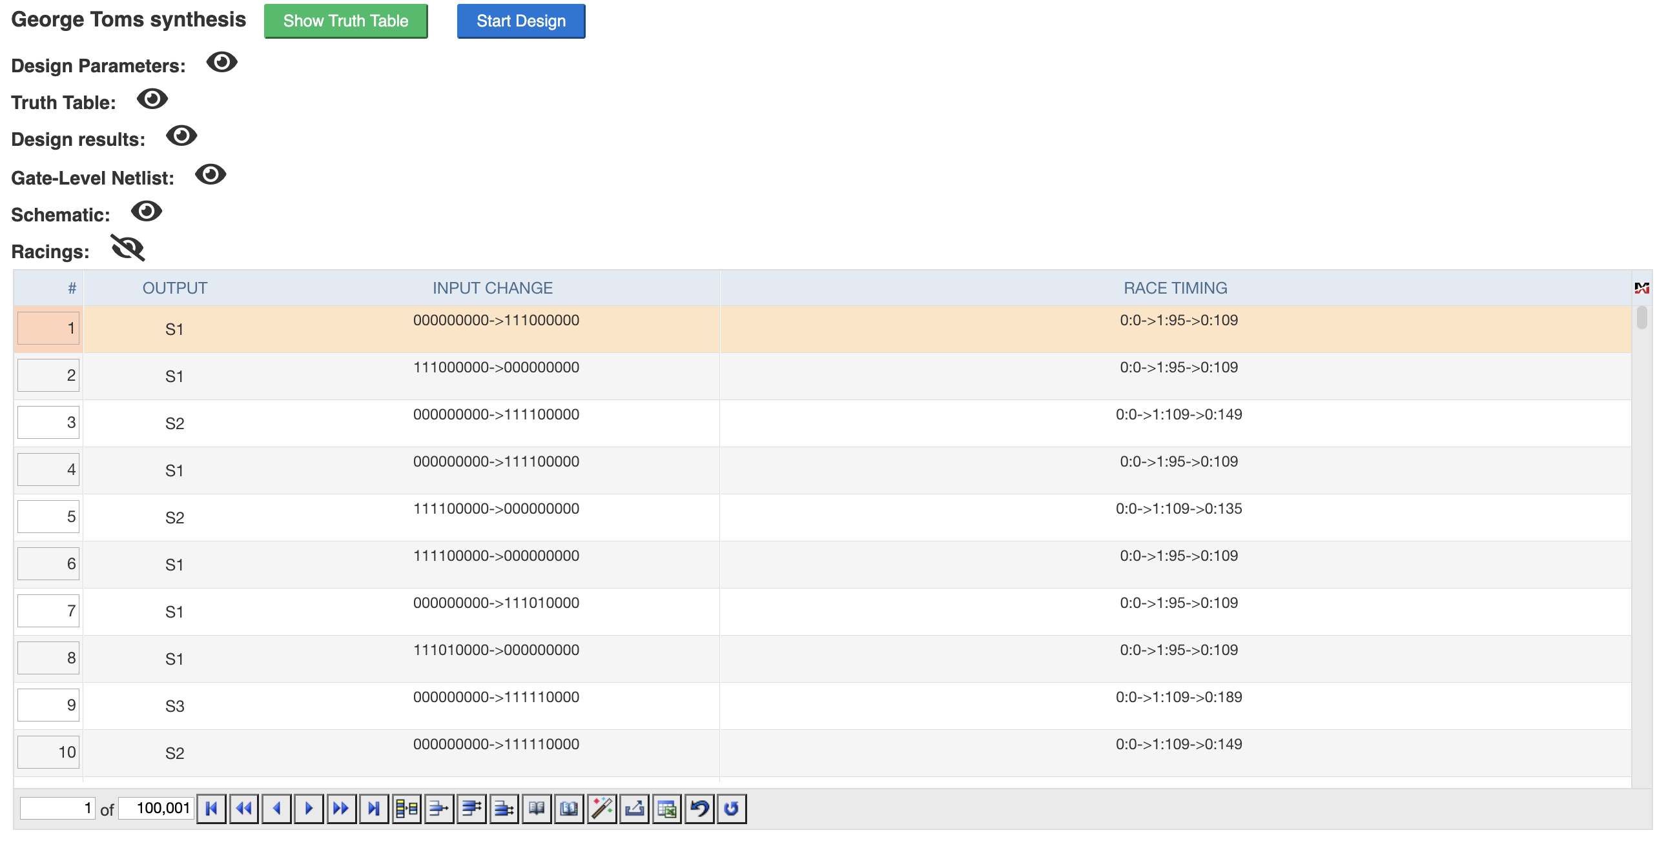This screenshot has width=1666, height=848.
Task: Go to the next record
Action: [x=309, y=809]
